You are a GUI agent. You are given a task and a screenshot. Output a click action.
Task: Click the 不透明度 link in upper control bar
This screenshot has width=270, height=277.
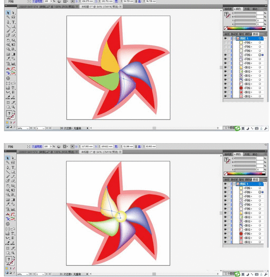tap(35, 2)
